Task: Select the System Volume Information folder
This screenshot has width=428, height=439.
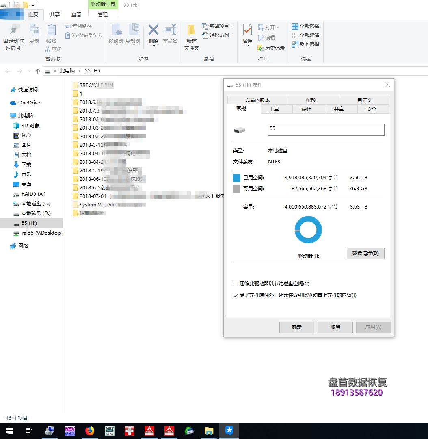Action: [x=110, y=205]
